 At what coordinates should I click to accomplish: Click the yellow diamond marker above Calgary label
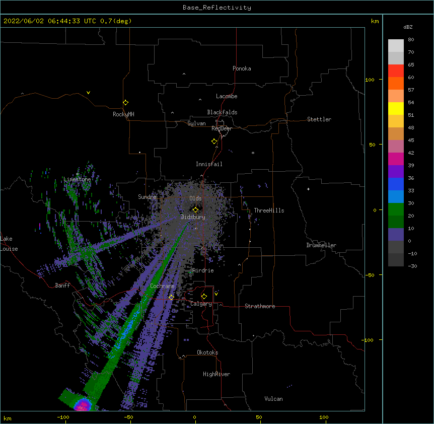tap(204, 297)
